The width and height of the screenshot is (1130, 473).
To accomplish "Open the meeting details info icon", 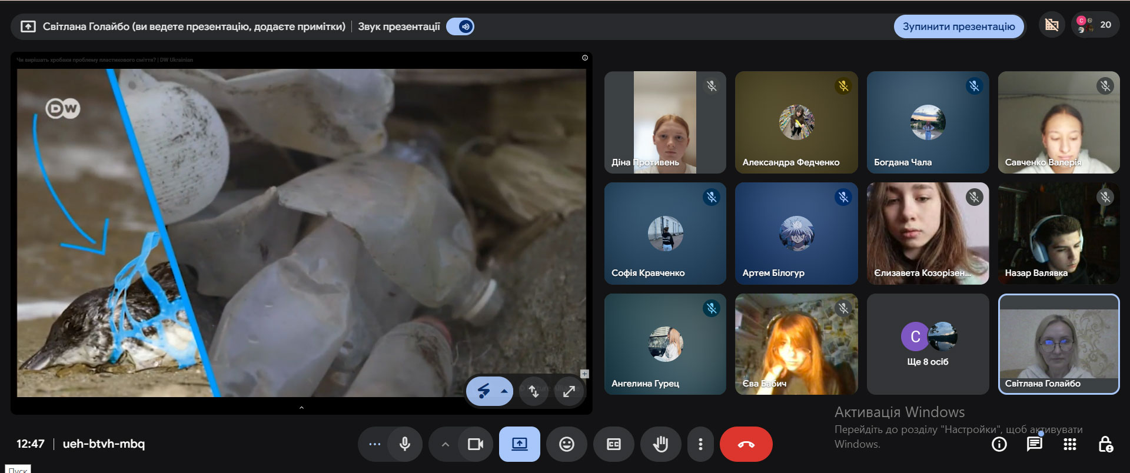I will pos(999,444).
